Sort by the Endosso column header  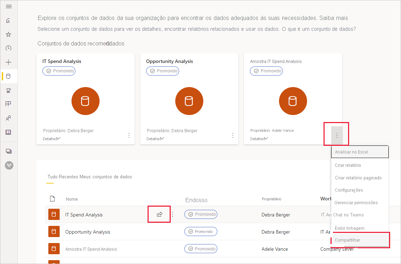point(196,200)
